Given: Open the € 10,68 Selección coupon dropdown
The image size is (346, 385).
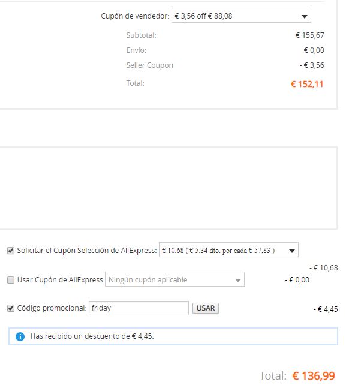Looking at the screenshot, I should click(x=228, y=250).
